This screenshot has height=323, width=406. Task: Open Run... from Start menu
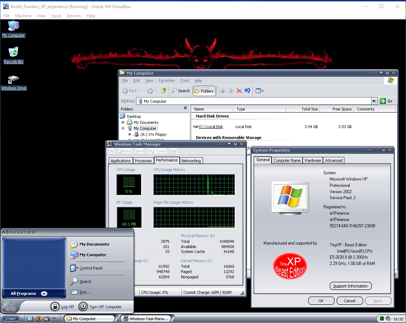(81, 292)
